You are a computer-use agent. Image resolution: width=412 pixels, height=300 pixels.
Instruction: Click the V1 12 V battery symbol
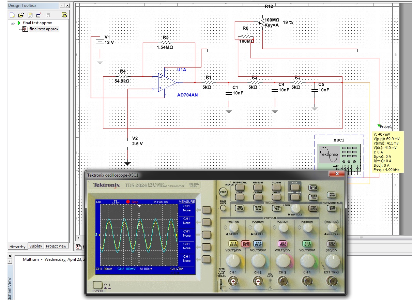[100, 43]
